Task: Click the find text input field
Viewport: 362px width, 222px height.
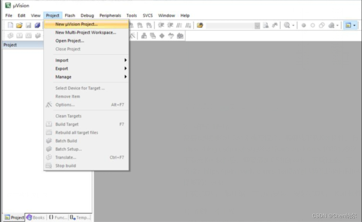Action: [230, 25]
